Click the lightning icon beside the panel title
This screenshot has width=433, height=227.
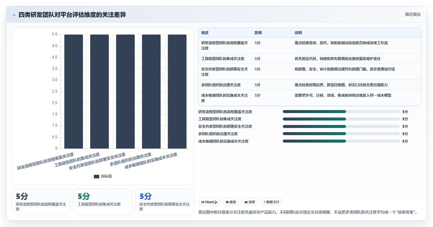click(14, 15)
